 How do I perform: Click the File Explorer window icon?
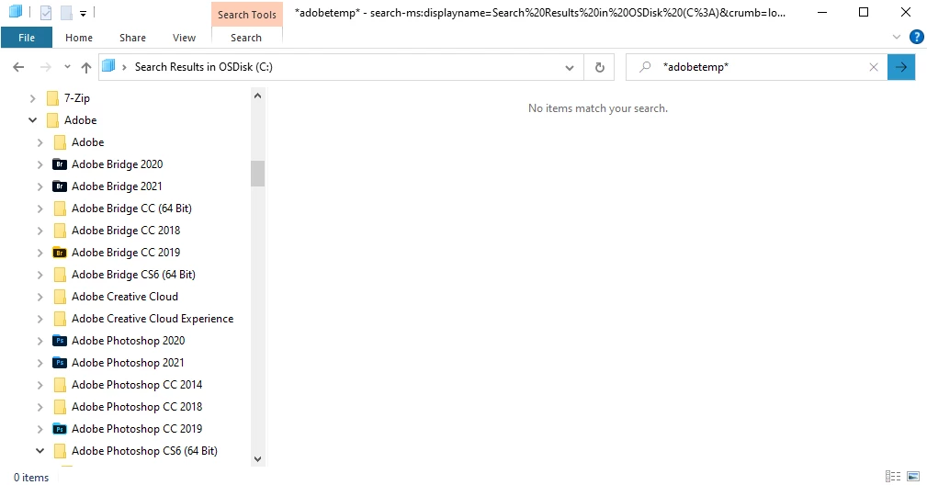(x=16, y=12)
